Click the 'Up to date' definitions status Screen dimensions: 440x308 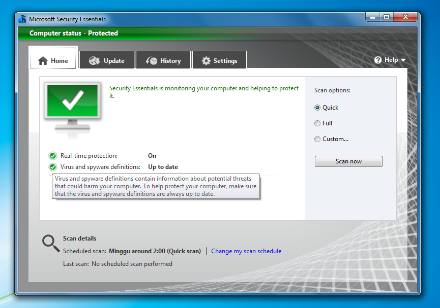pos(163,167)
